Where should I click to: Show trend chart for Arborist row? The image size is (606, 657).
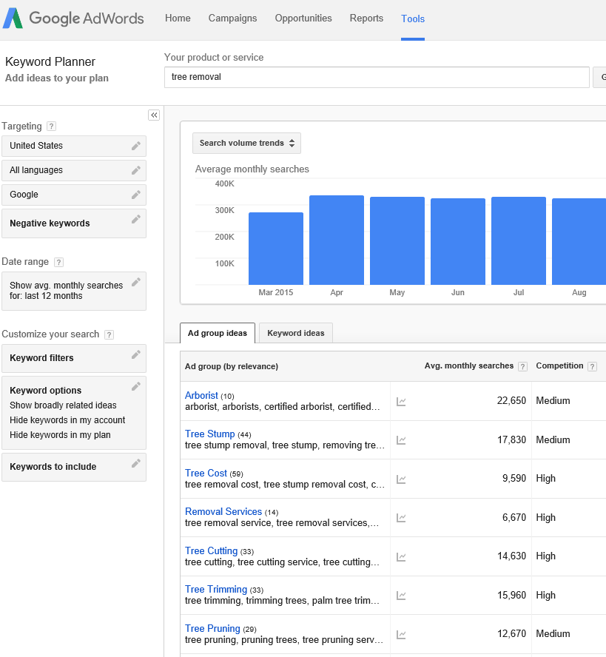[x=401, y=402]
